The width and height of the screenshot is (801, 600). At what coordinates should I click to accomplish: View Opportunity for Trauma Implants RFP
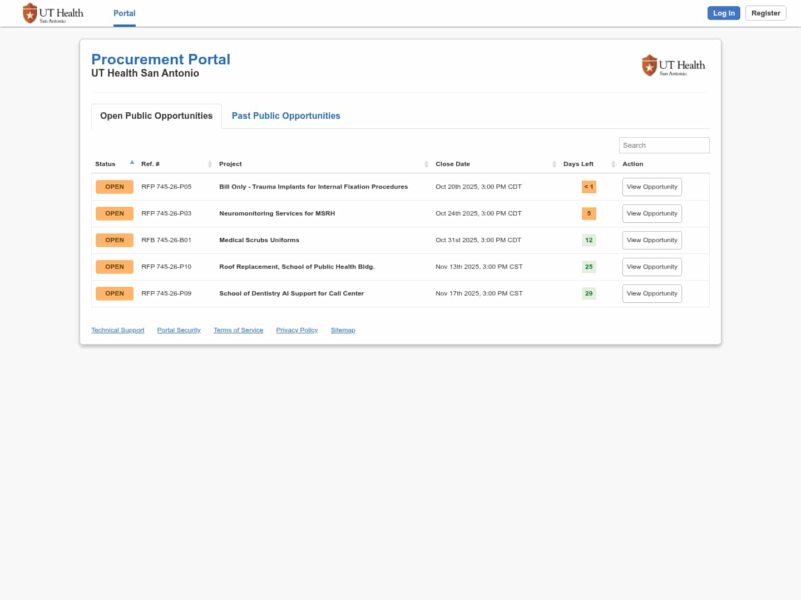pyautogui.click(x=652, y=187)
